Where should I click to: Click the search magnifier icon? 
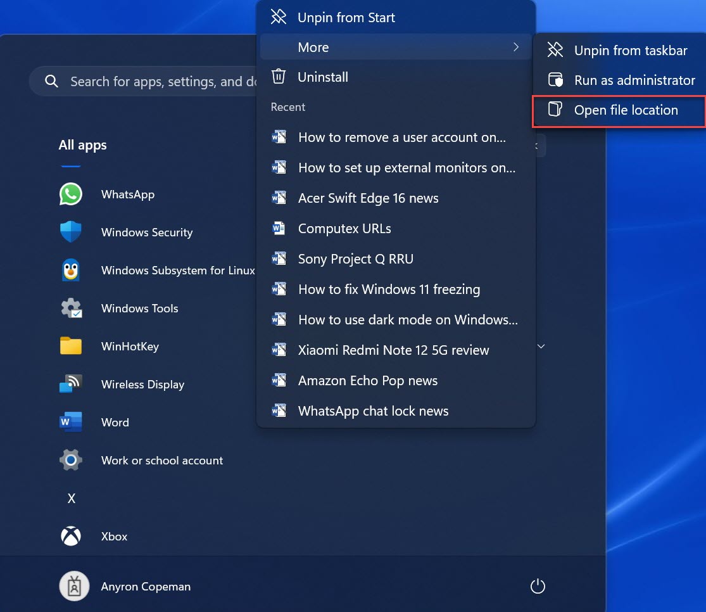(x=51, y=81)
